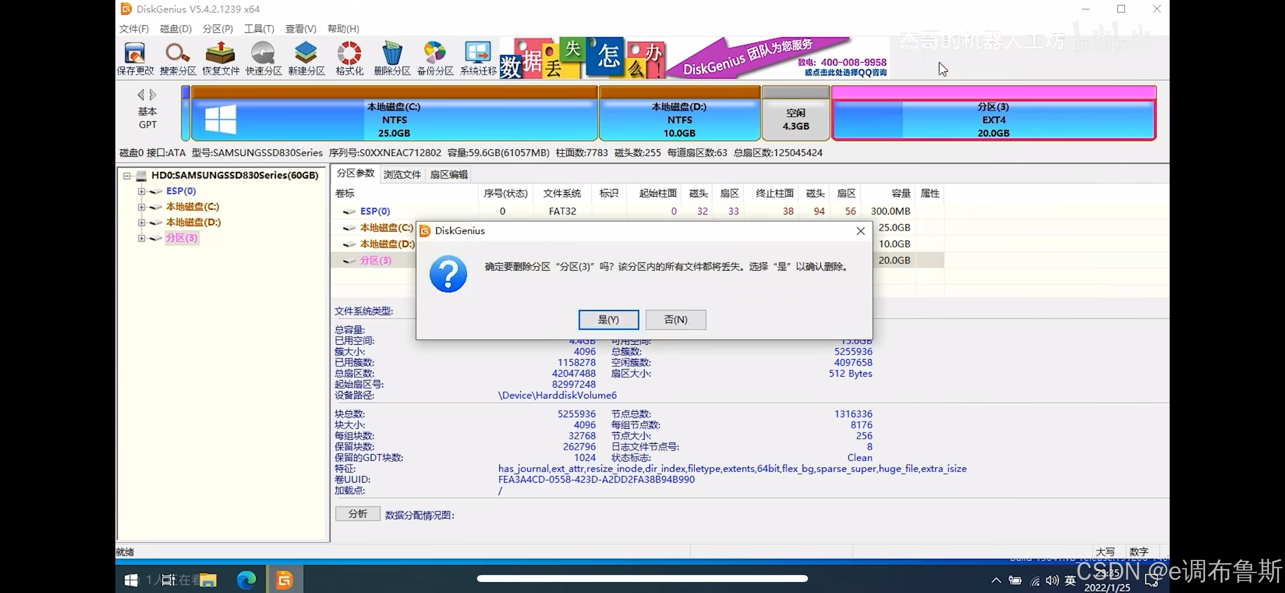
Task: Click the network tray icon
Action: tap(1035, 581)
